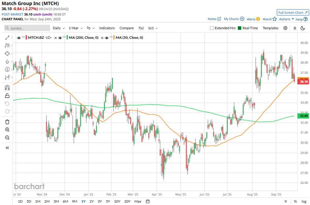This screenshot has width=310, height=205.
Task: Remove the MA 200 indicator
Action: pos(102,38)
